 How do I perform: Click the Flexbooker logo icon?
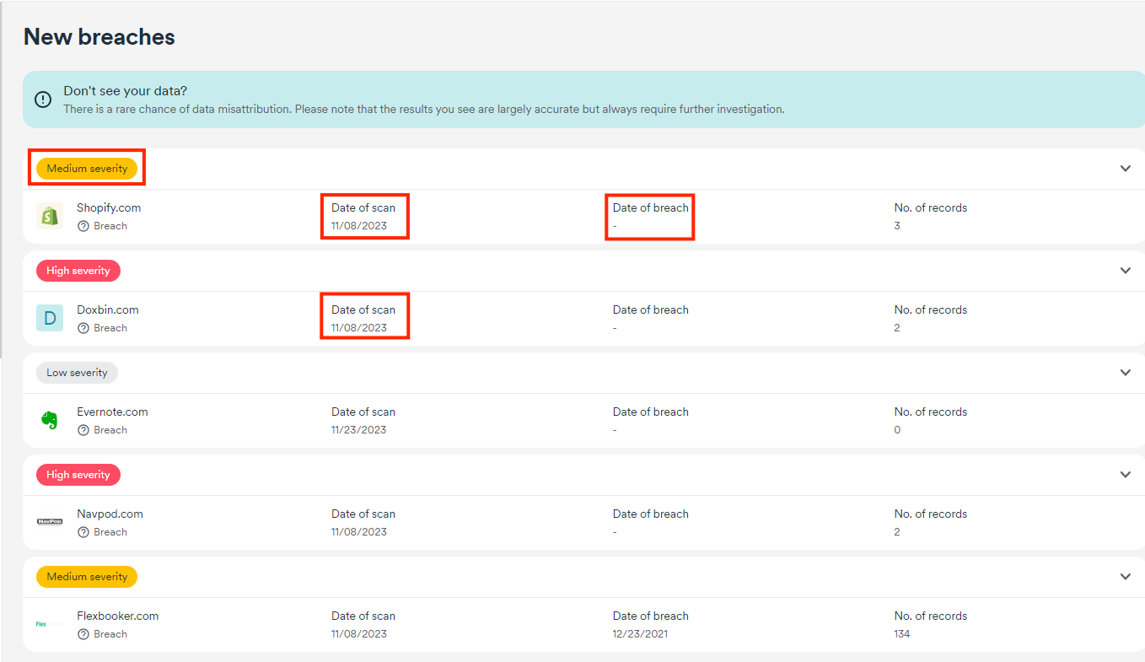click(x=50, y=624)
